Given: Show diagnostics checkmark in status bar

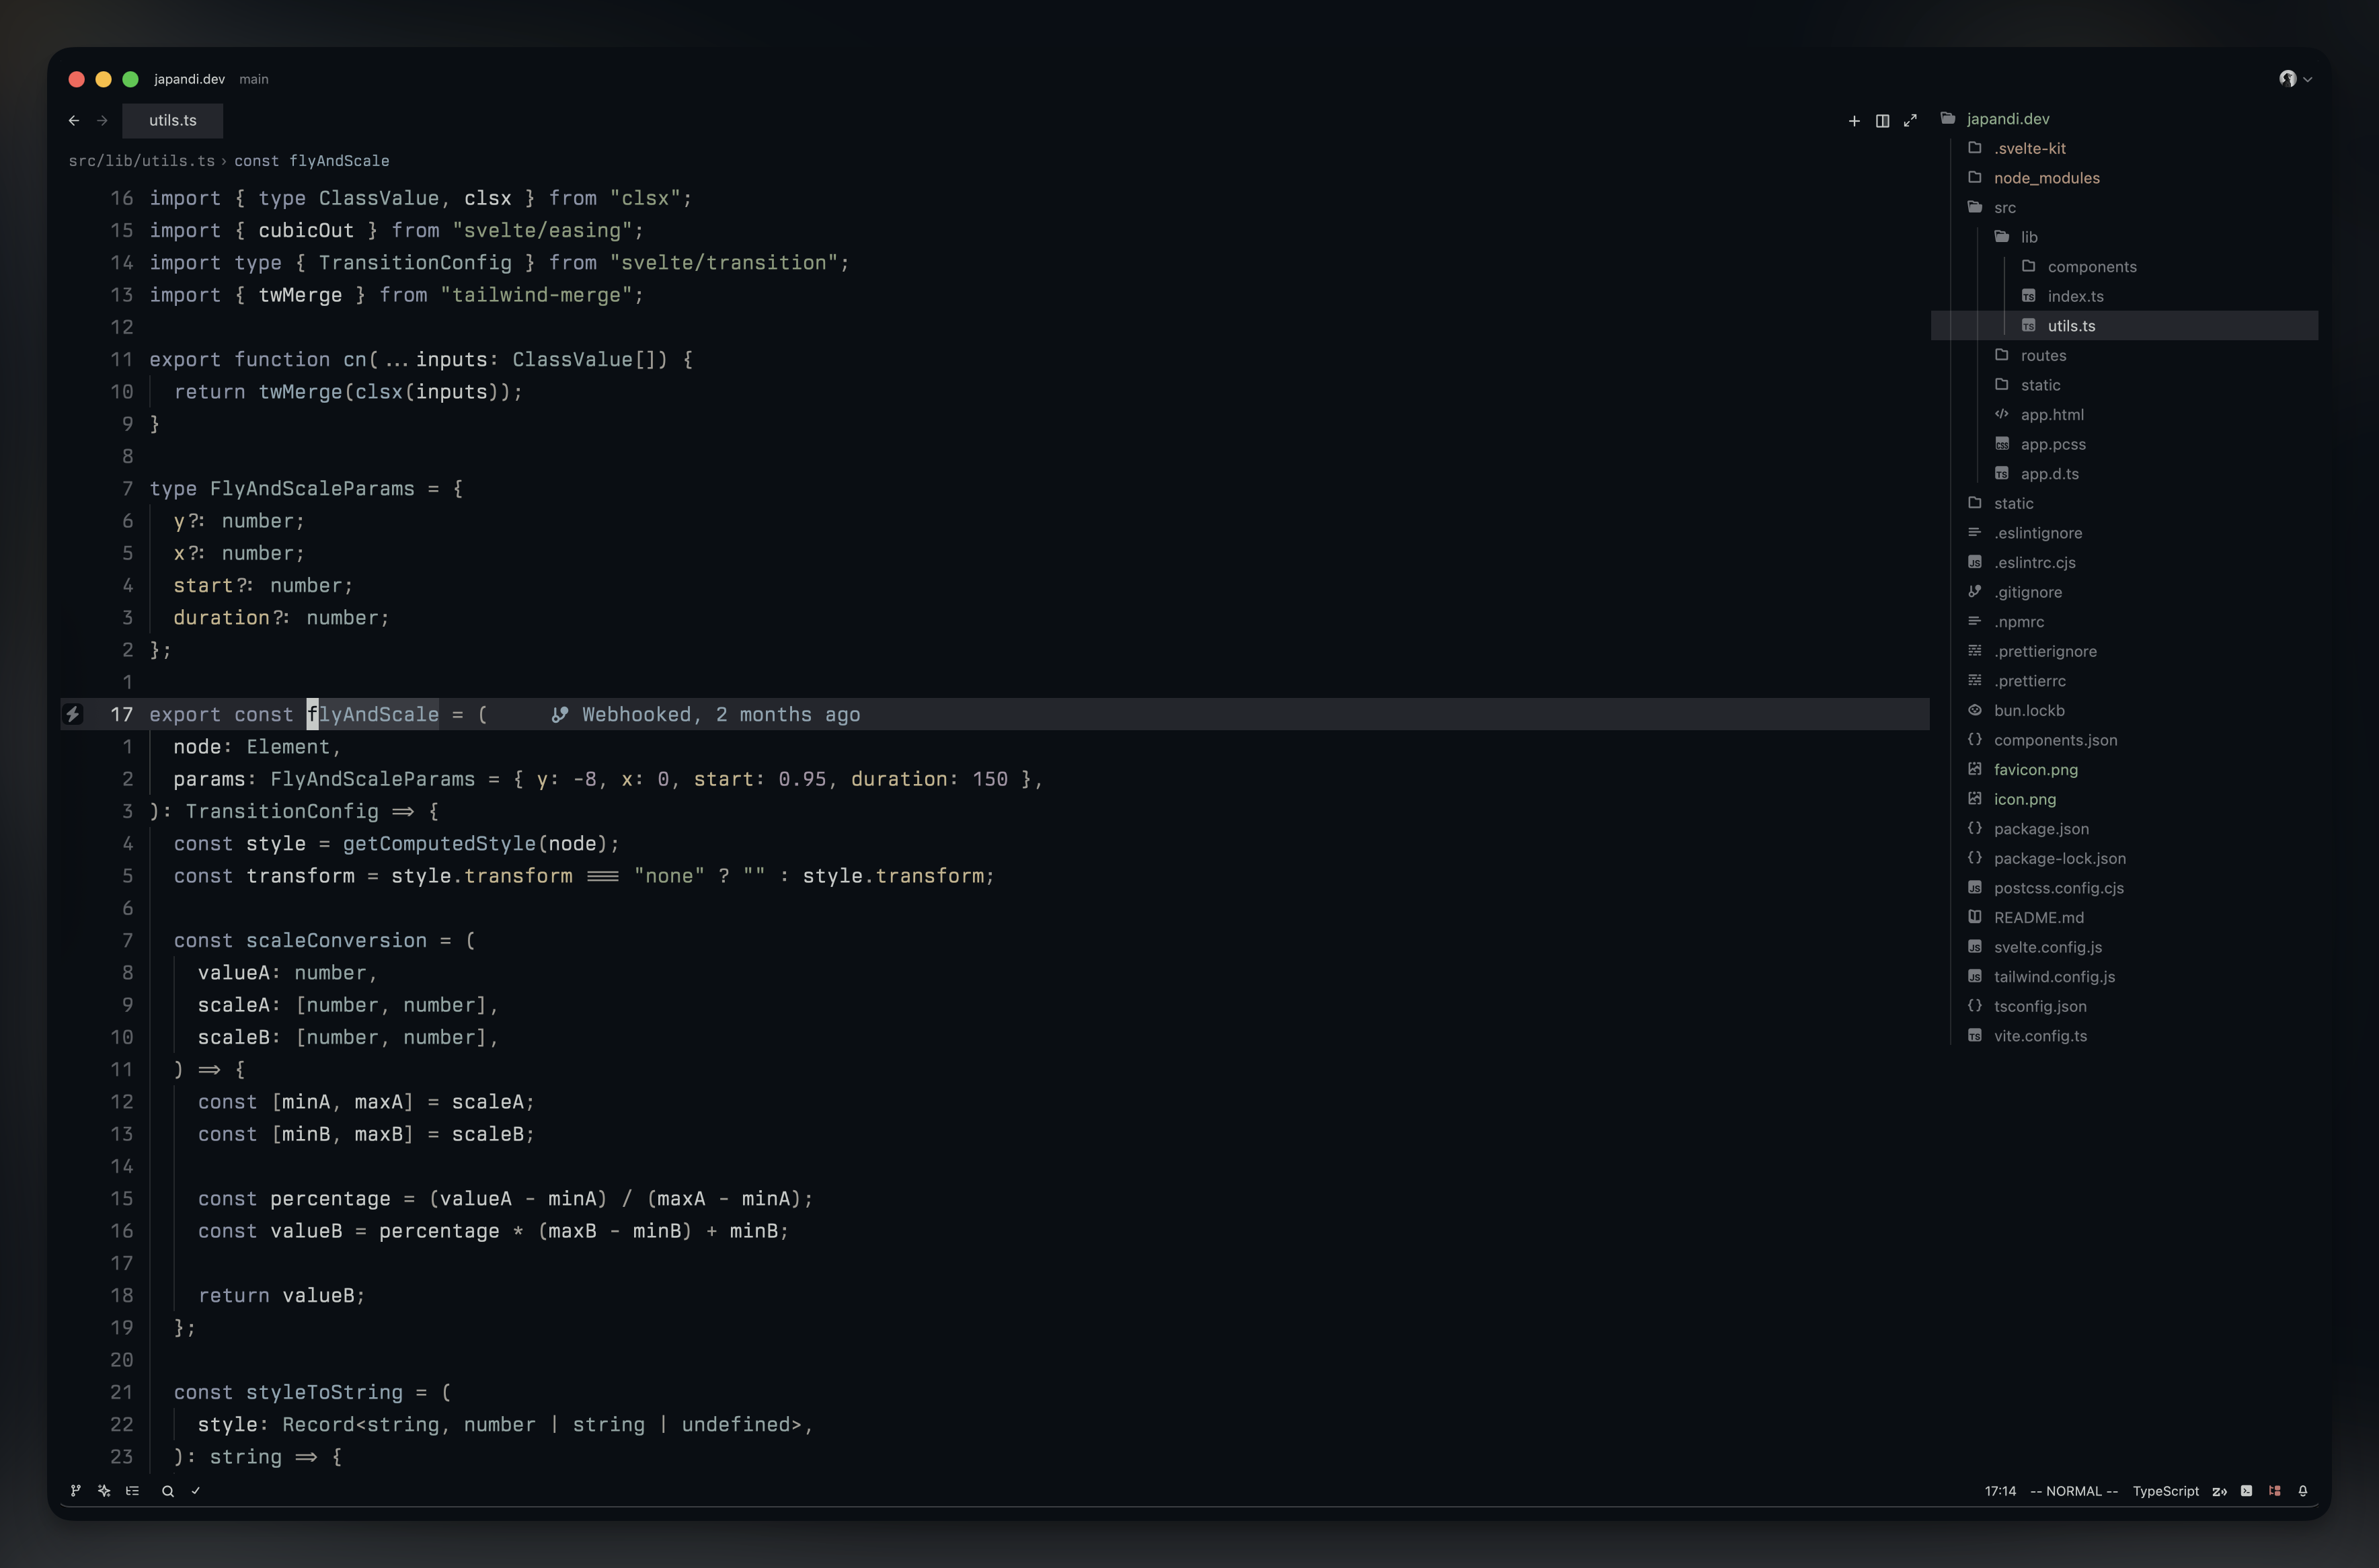Looking at the screenshot, I should click(x=196, y=1491).
